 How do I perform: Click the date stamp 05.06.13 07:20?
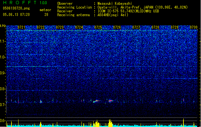pos(16,15)
